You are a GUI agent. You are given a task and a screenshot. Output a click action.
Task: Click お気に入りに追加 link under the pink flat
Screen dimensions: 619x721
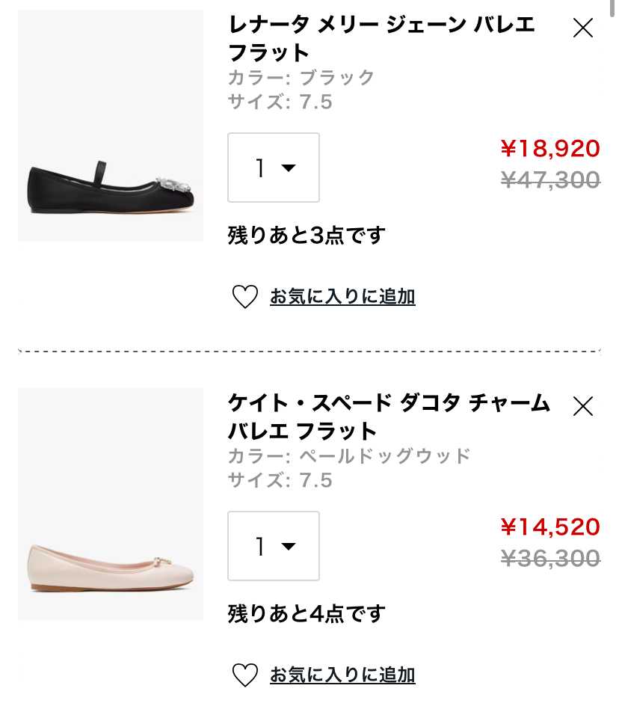342,675
